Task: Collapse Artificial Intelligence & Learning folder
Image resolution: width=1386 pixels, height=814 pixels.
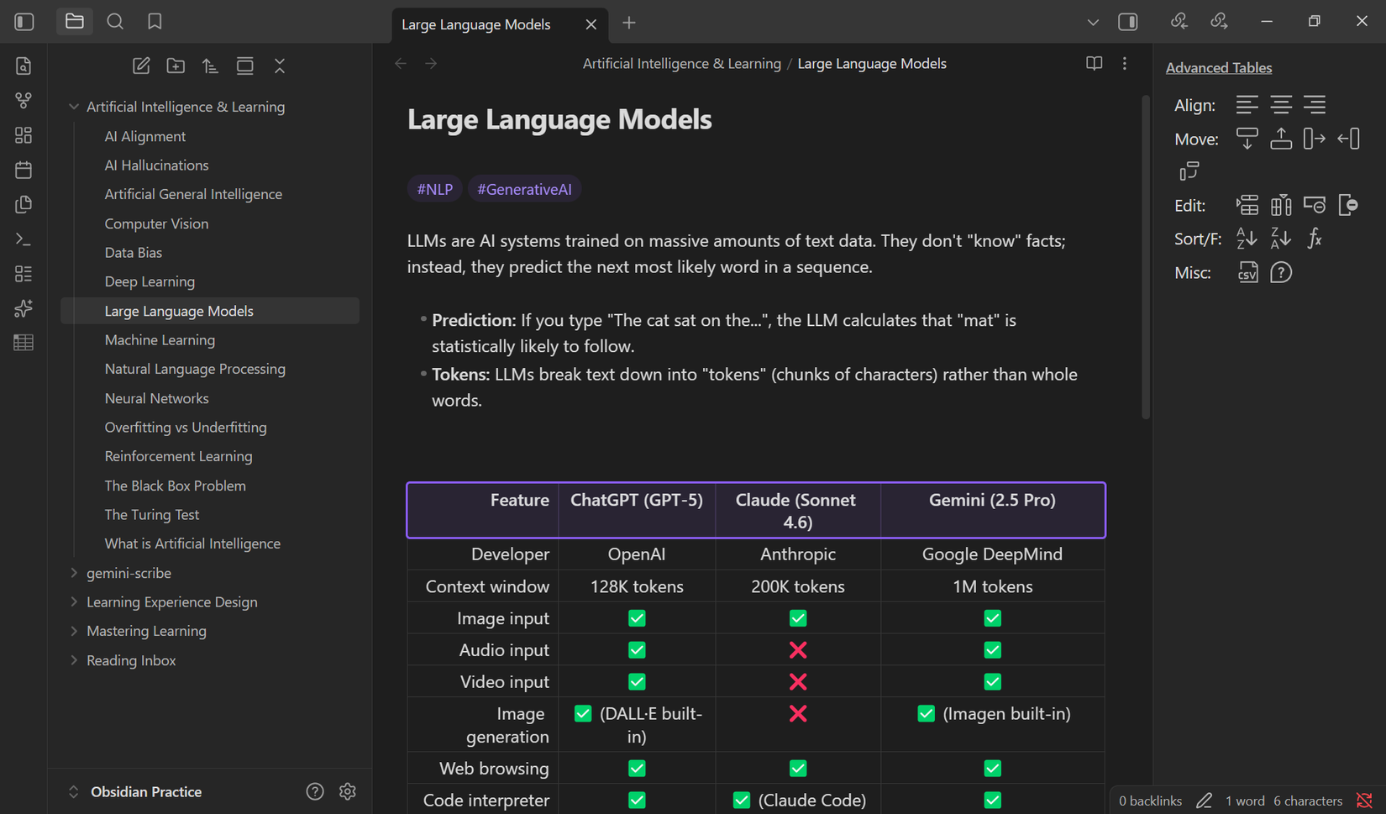Action: (74, 107)
